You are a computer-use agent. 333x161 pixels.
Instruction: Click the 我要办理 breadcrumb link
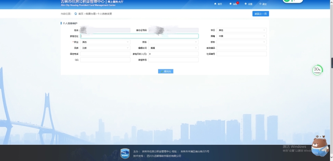tap(91, 14)
